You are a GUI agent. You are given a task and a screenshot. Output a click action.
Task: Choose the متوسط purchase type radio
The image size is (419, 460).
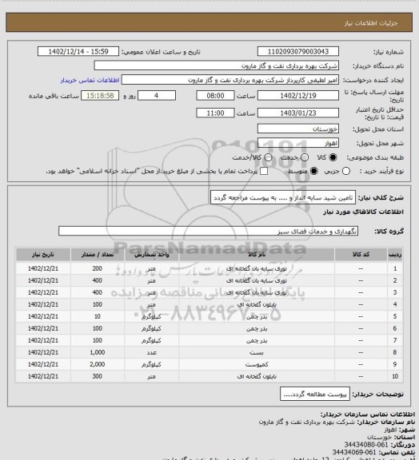point(314,171)
